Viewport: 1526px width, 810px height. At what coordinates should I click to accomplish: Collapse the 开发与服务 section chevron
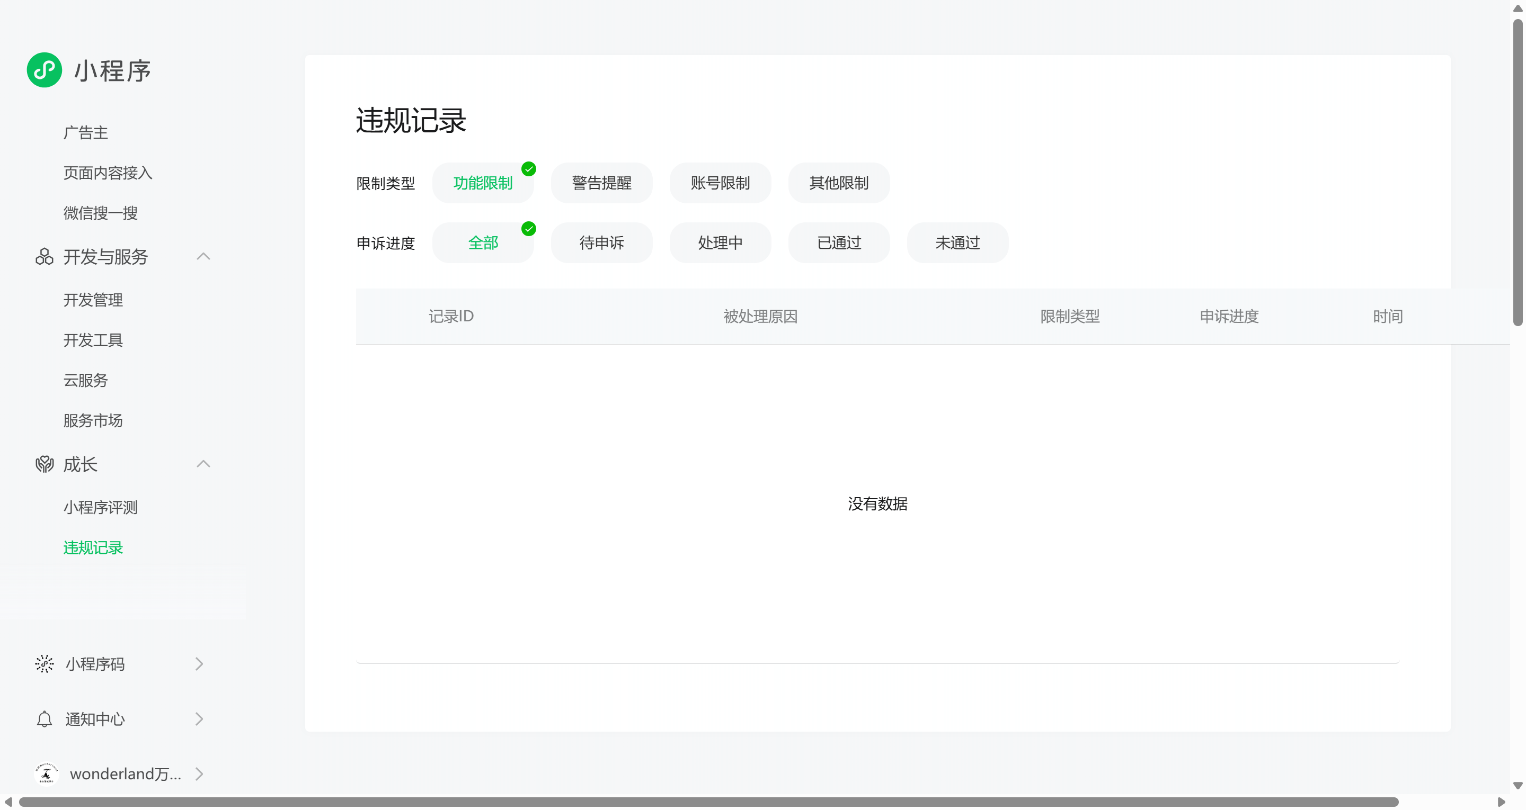[203, 256]
